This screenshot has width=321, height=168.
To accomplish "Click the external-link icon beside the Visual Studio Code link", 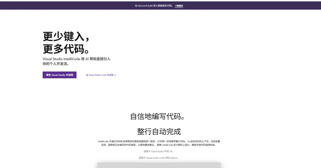I will pyautogui.click(x=115, y=75).
